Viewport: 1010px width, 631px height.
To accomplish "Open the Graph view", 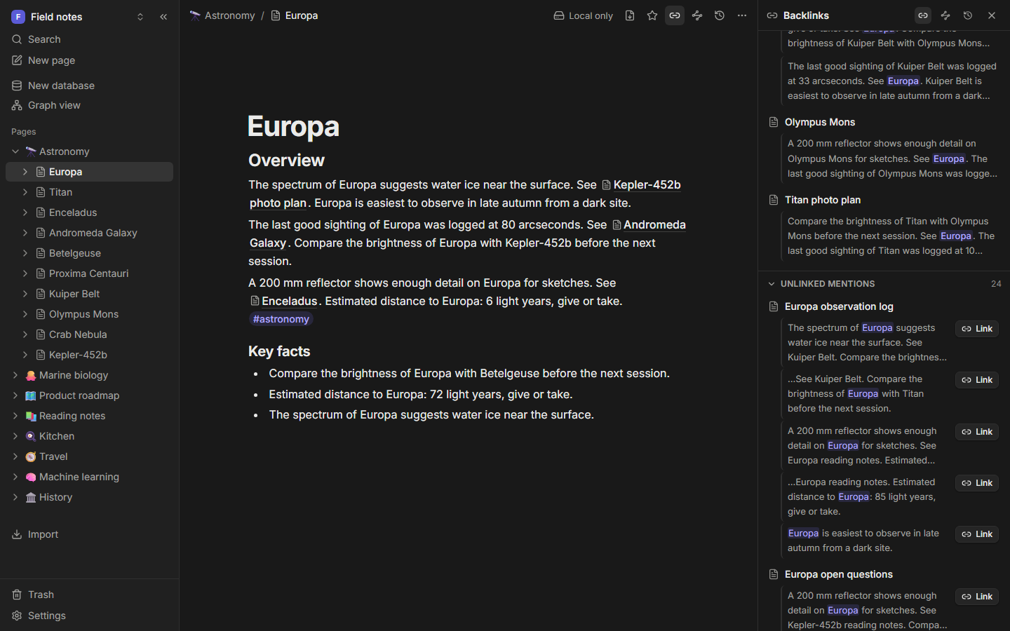I will coord(89,105).
